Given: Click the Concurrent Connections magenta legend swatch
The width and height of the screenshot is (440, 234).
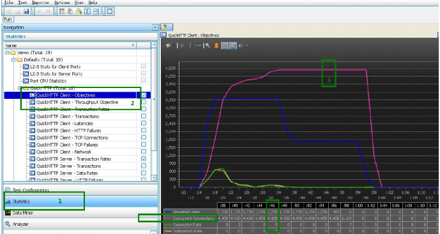Looking at the screenshot, I should point(168,218).
